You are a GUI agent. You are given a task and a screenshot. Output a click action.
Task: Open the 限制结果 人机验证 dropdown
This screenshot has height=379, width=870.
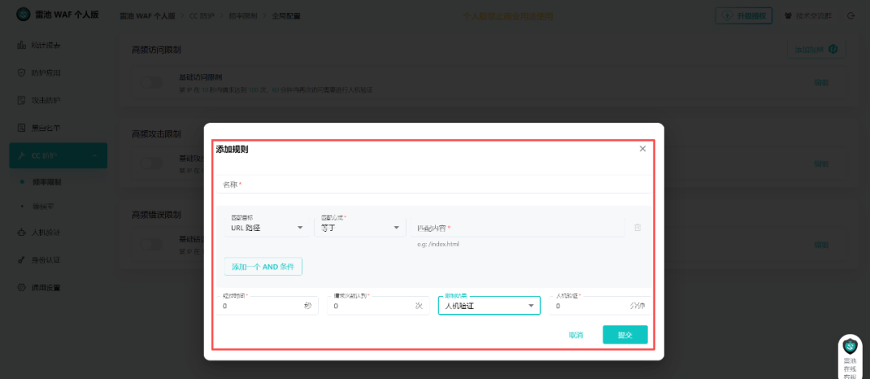[x=489, y=305]
